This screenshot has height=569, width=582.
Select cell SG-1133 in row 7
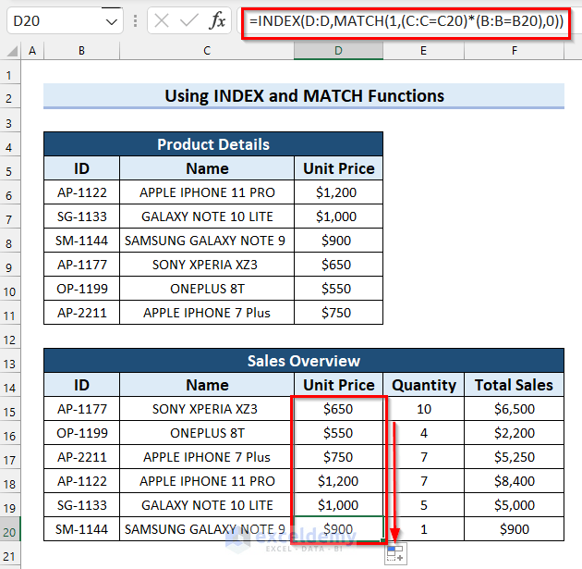point(81,216)
